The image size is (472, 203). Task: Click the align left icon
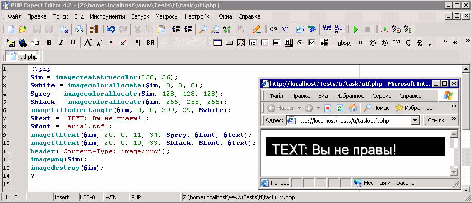tap(165, 43)
